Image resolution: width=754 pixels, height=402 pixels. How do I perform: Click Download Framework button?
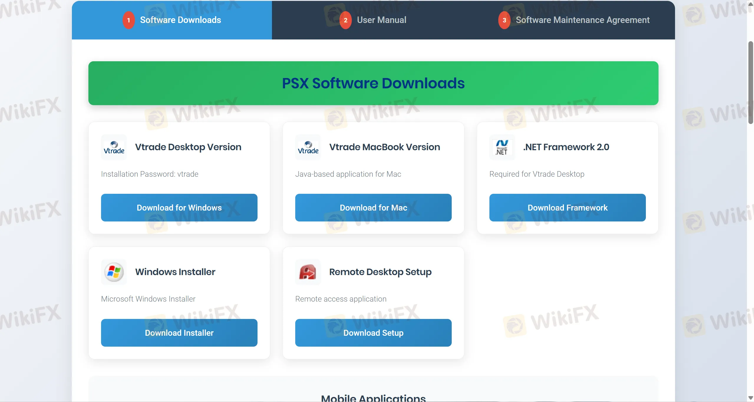tap(567, 207)
